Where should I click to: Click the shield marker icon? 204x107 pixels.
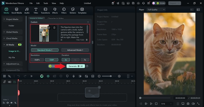click(67, 76)
